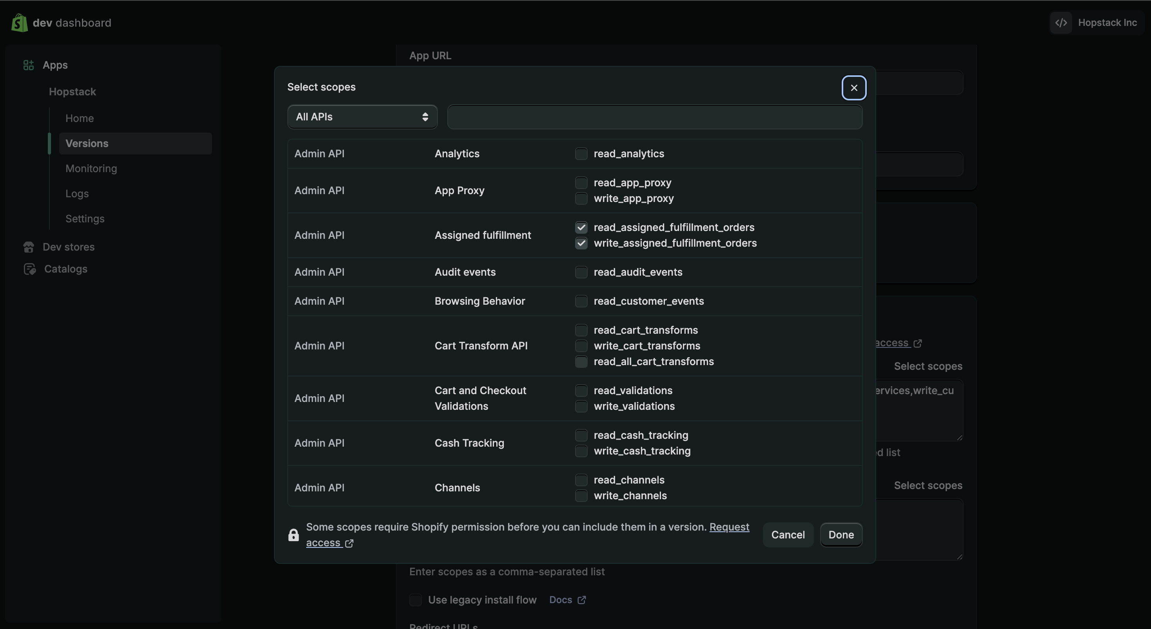Viewport: 1151px width, 629px height.
Task: Follow the Request access link in dialog
Action: pyautogui.click(x=729, y=527)
